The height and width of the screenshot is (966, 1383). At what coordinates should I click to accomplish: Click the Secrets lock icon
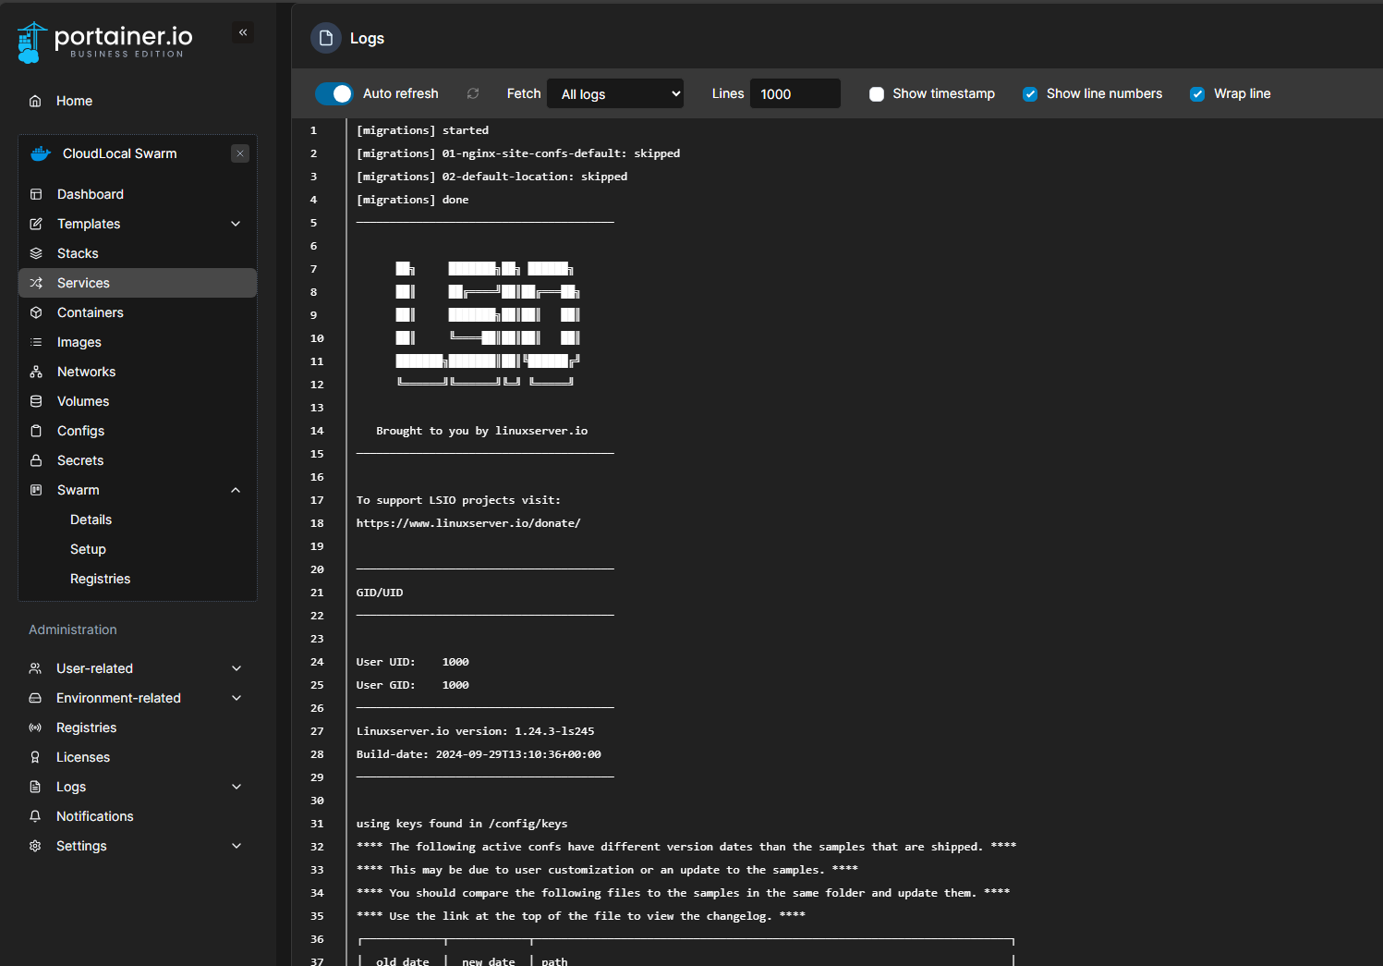click(36, 460)
